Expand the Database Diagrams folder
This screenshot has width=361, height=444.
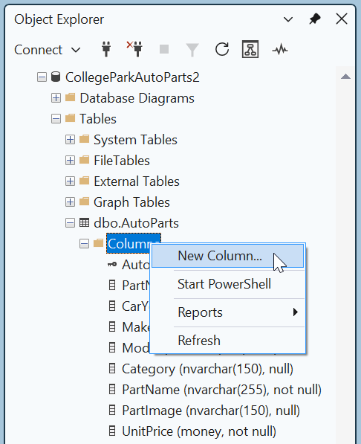click(x=56, y=98)
